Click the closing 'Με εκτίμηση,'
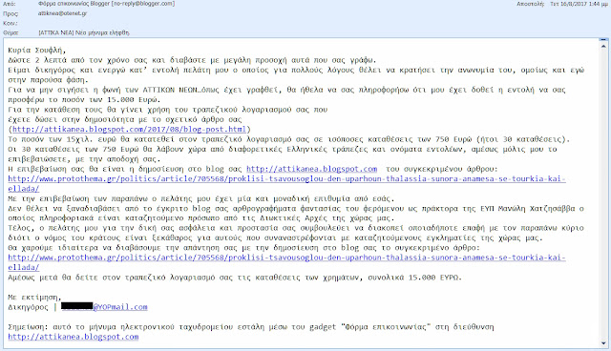The width and height of the screenshot is (611, 351). tap(34, 298)
